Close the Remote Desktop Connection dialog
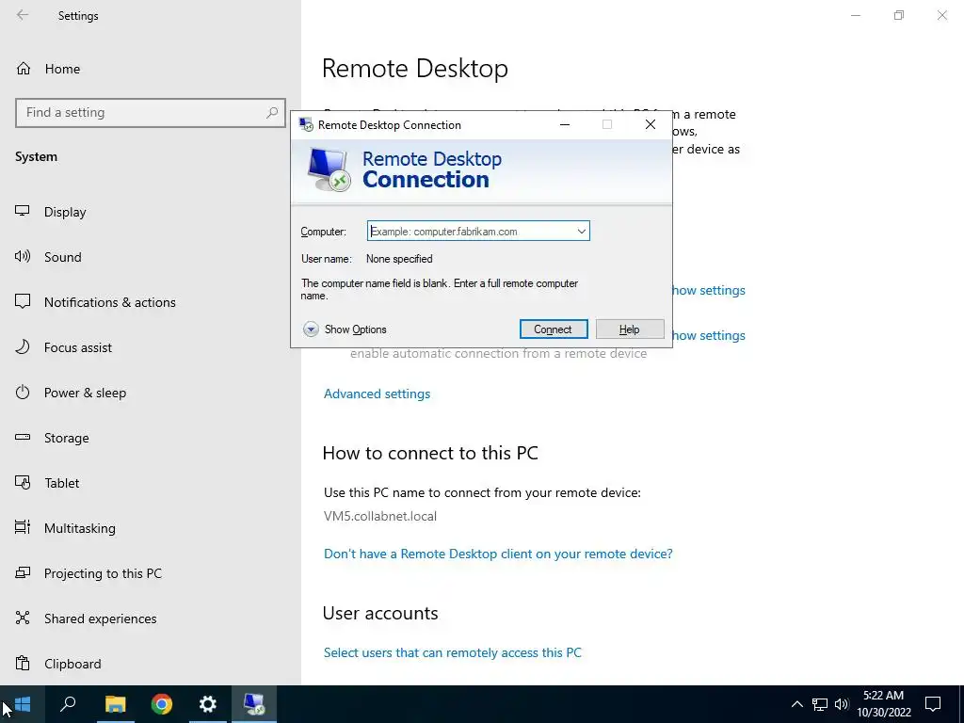The height and width of the screenshot is (723, 964). pos(650,125)
